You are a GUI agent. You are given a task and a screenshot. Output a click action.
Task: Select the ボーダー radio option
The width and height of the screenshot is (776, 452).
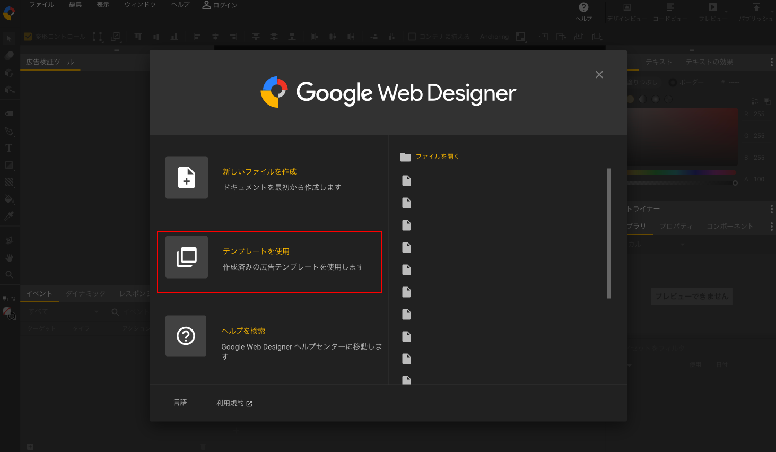coord(673,82)
